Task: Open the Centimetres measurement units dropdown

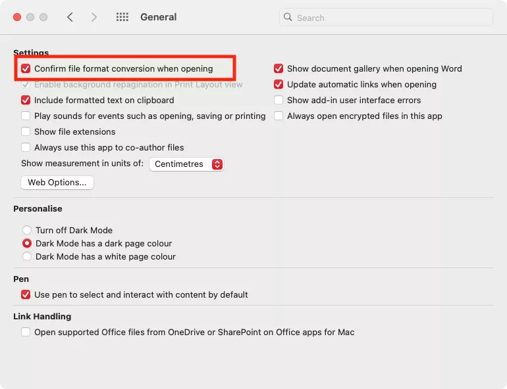Action: [x=187, y=164]
